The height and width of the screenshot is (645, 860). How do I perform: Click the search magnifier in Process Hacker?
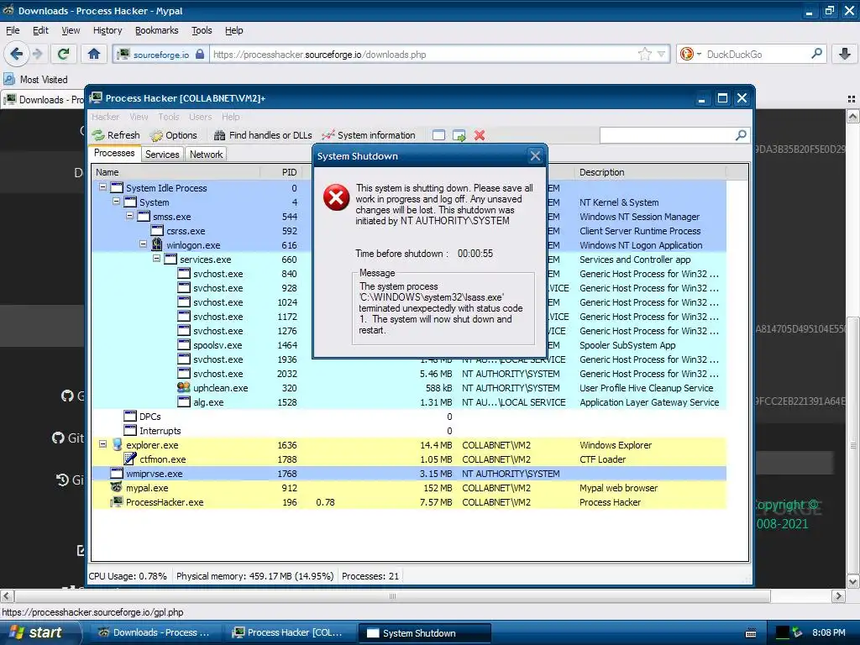point(741,135)
